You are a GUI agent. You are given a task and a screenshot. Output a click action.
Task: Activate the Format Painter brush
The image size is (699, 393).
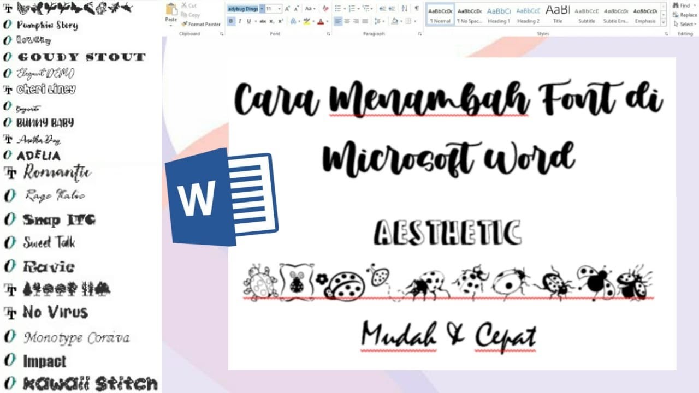pos(200,24)
